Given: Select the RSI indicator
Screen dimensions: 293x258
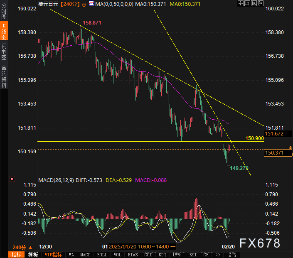Looking at the screenshot, I should (192, 255).
